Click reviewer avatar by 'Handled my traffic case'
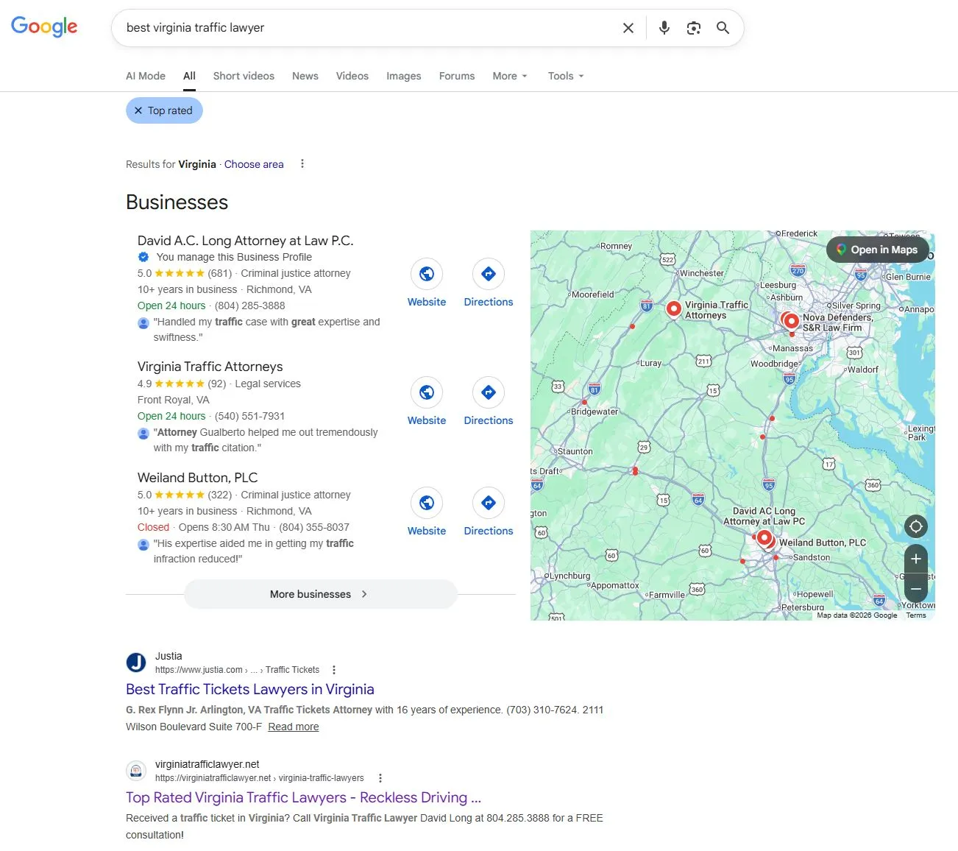The image size is (958, 851). [143, 323]
